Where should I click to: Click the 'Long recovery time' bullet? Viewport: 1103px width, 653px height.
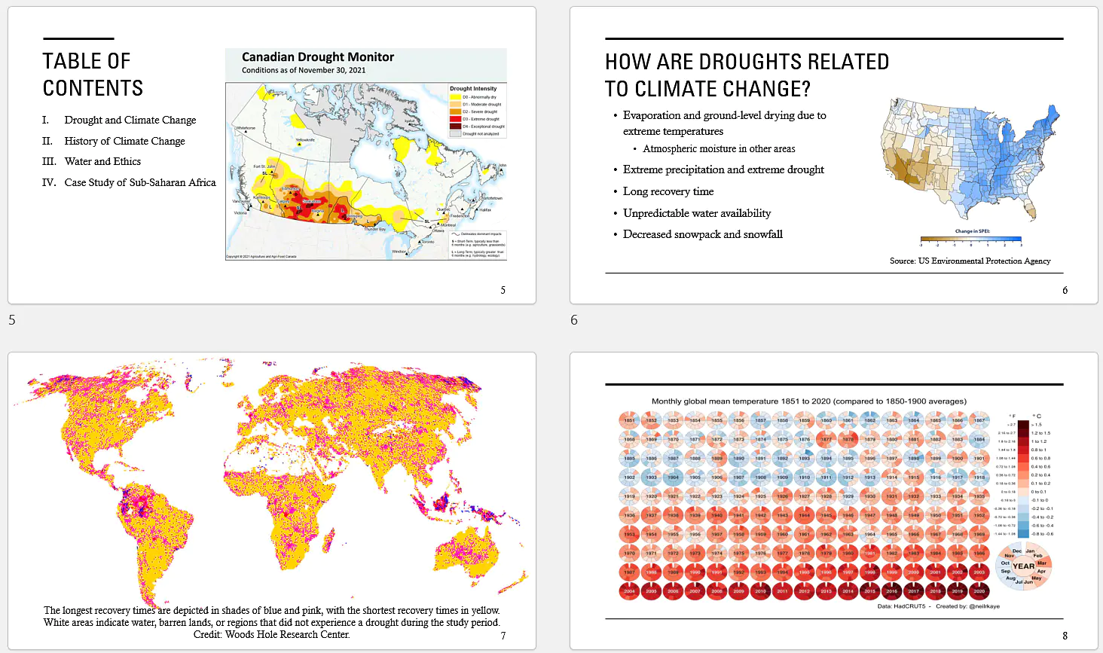(668, 191)
